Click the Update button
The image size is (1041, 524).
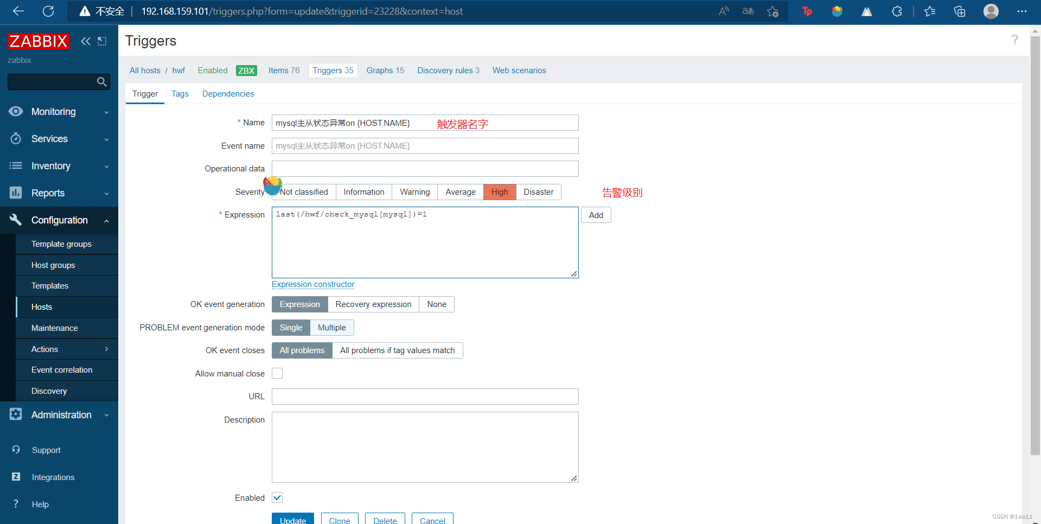pyautogui.click(x=293, y=519)
